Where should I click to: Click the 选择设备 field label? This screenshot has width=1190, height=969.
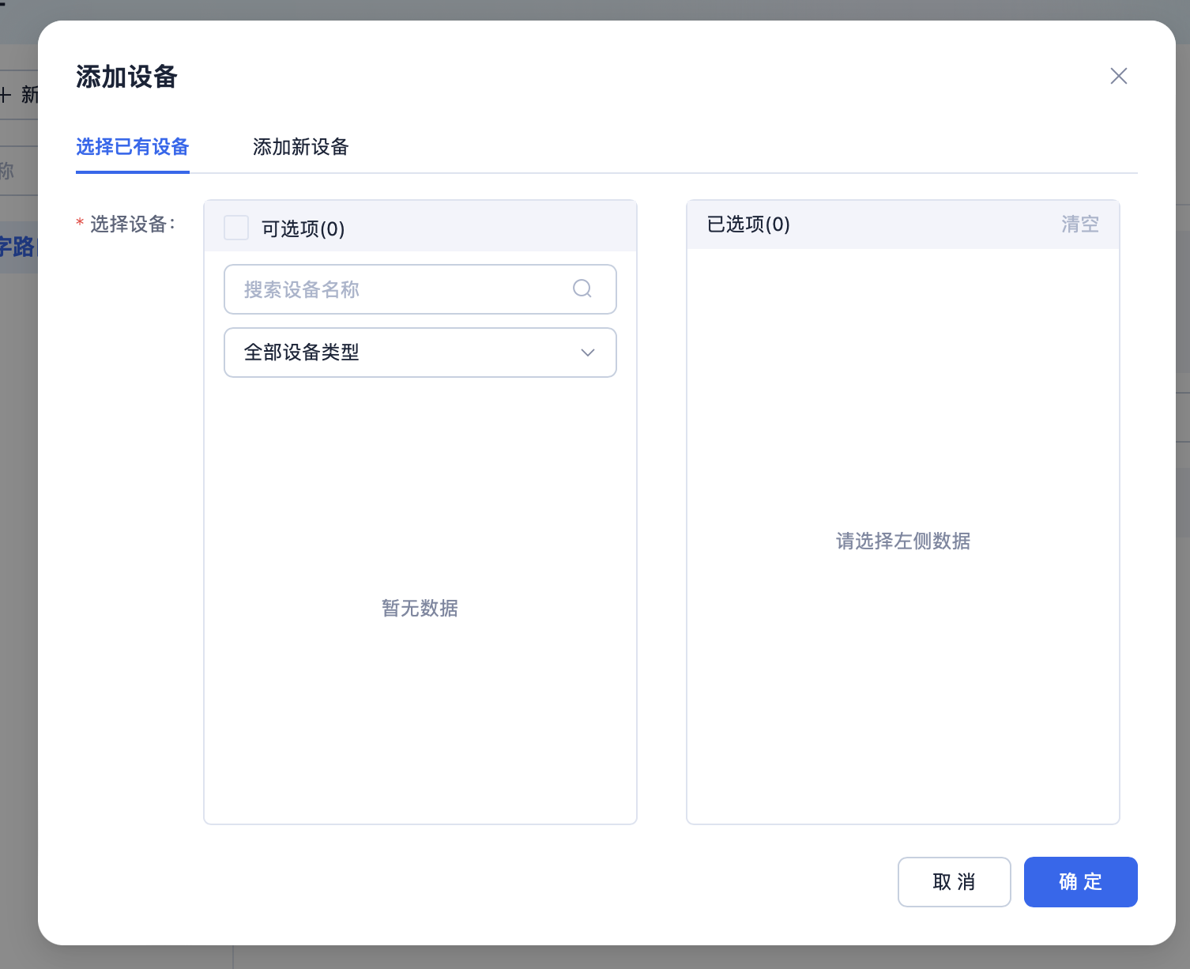[132, 224]
